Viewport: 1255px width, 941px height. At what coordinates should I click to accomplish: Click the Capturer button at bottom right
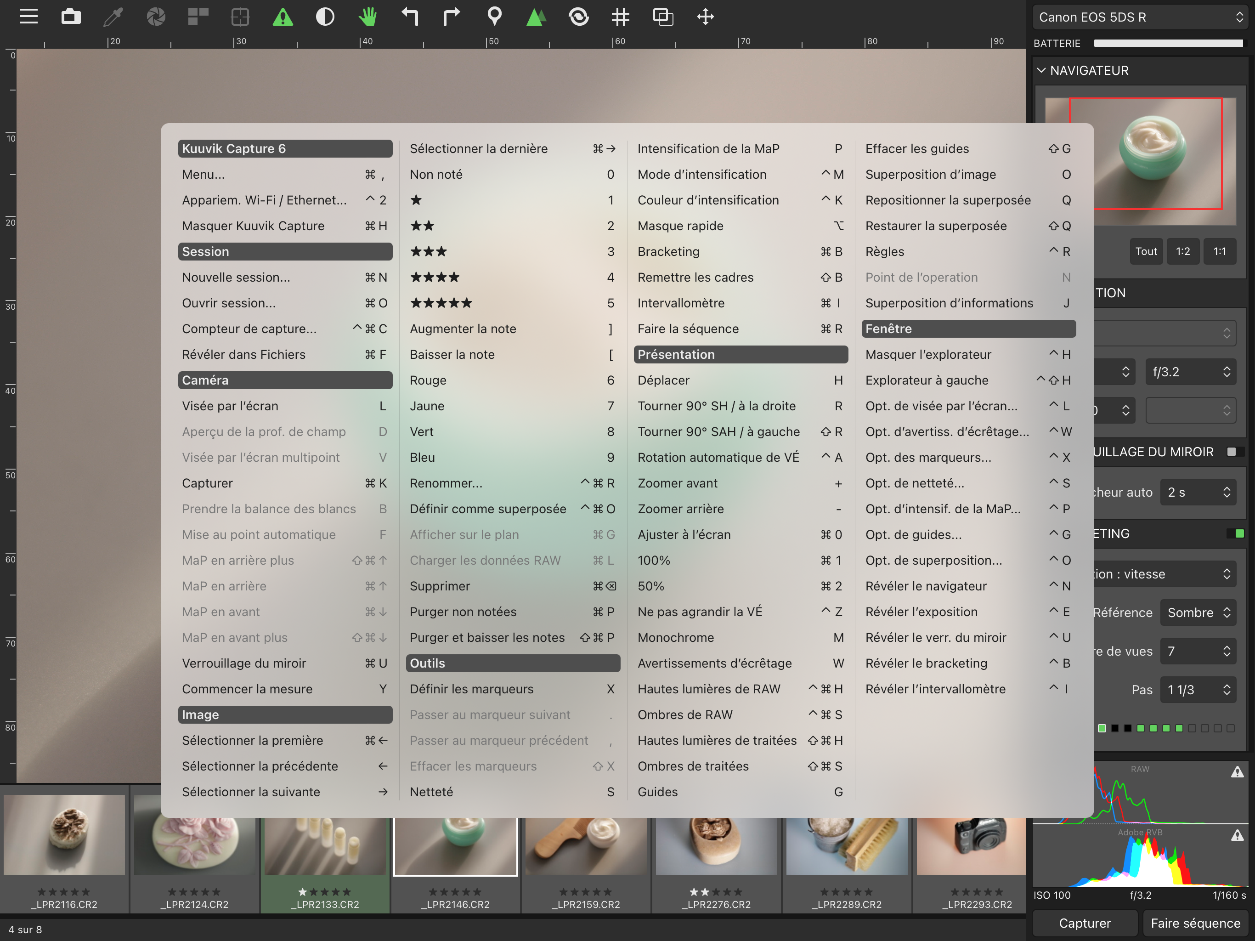click(x=1085, y=923)
